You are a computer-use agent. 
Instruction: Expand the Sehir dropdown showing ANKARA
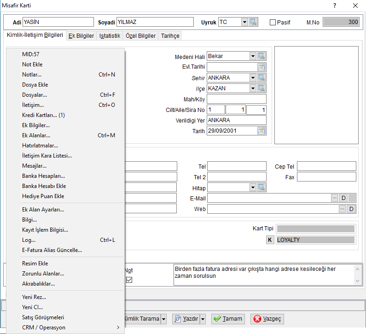(x=253, y=78)
